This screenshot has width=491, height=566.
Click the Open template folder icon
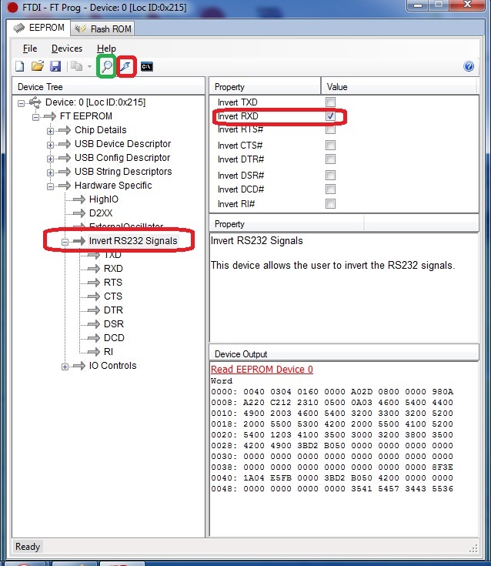click(x=38, y=66)
